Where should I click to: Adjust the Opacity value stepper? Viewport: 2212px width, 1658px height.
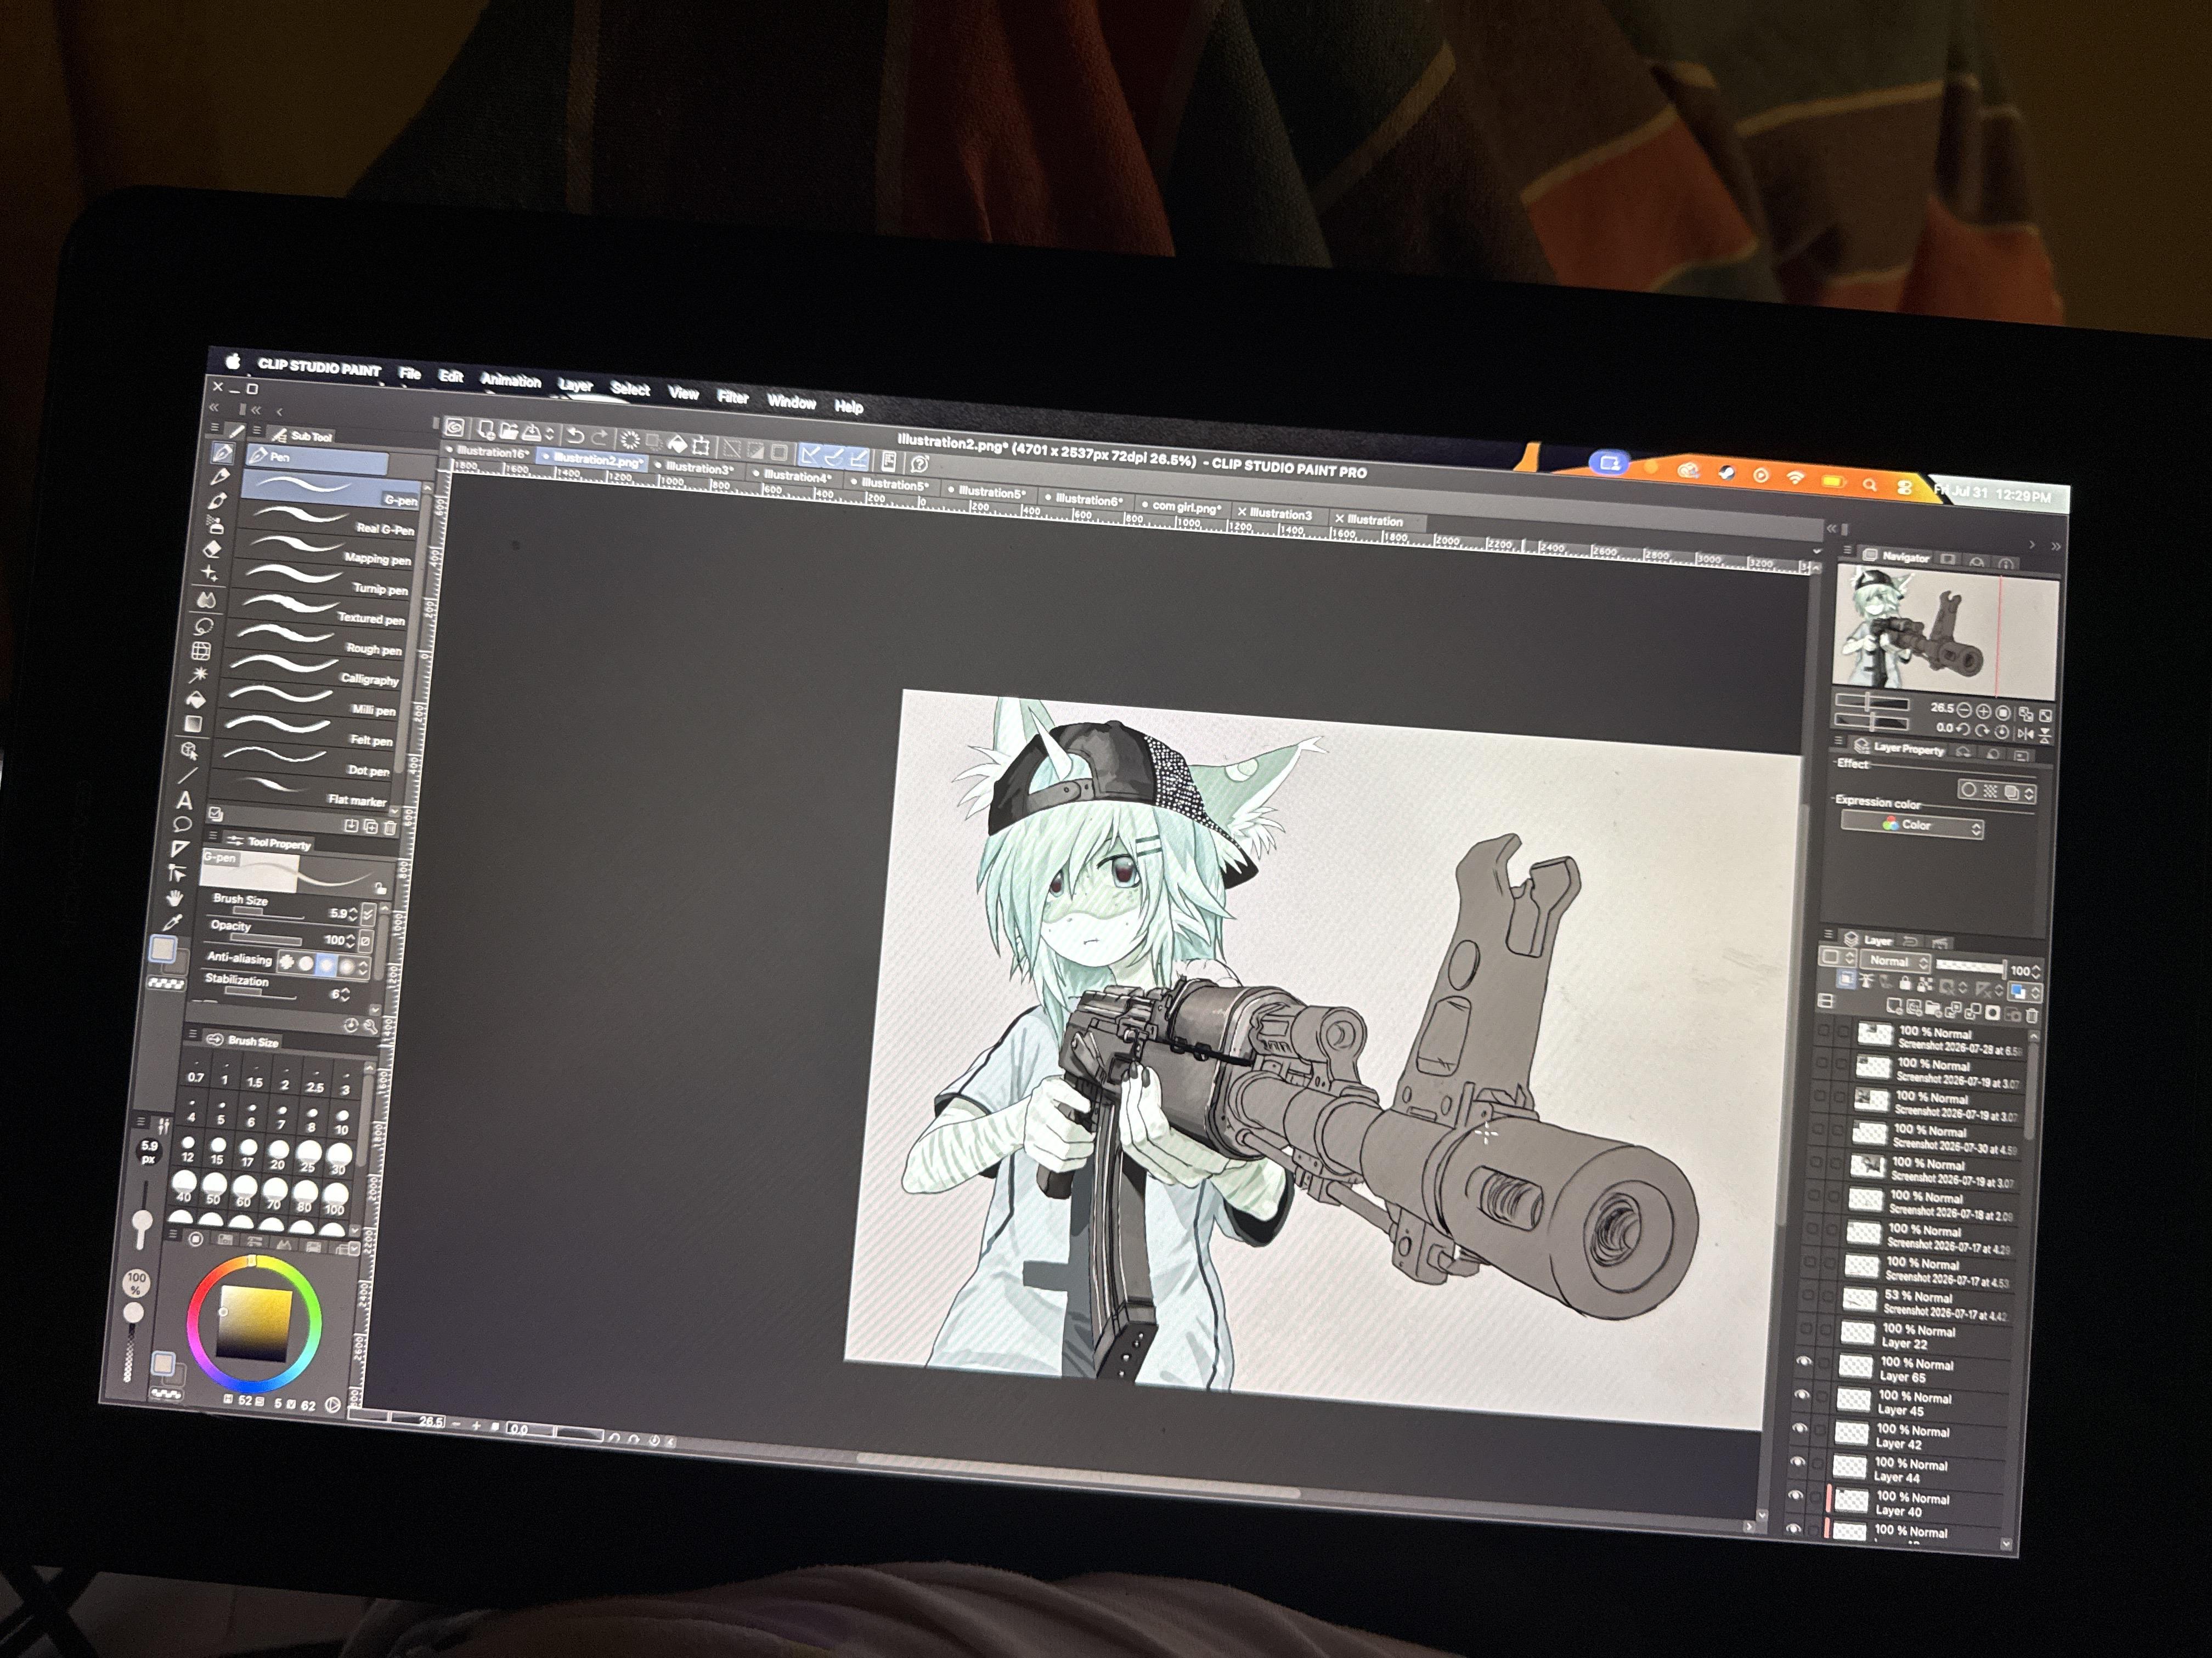[350, 940]
